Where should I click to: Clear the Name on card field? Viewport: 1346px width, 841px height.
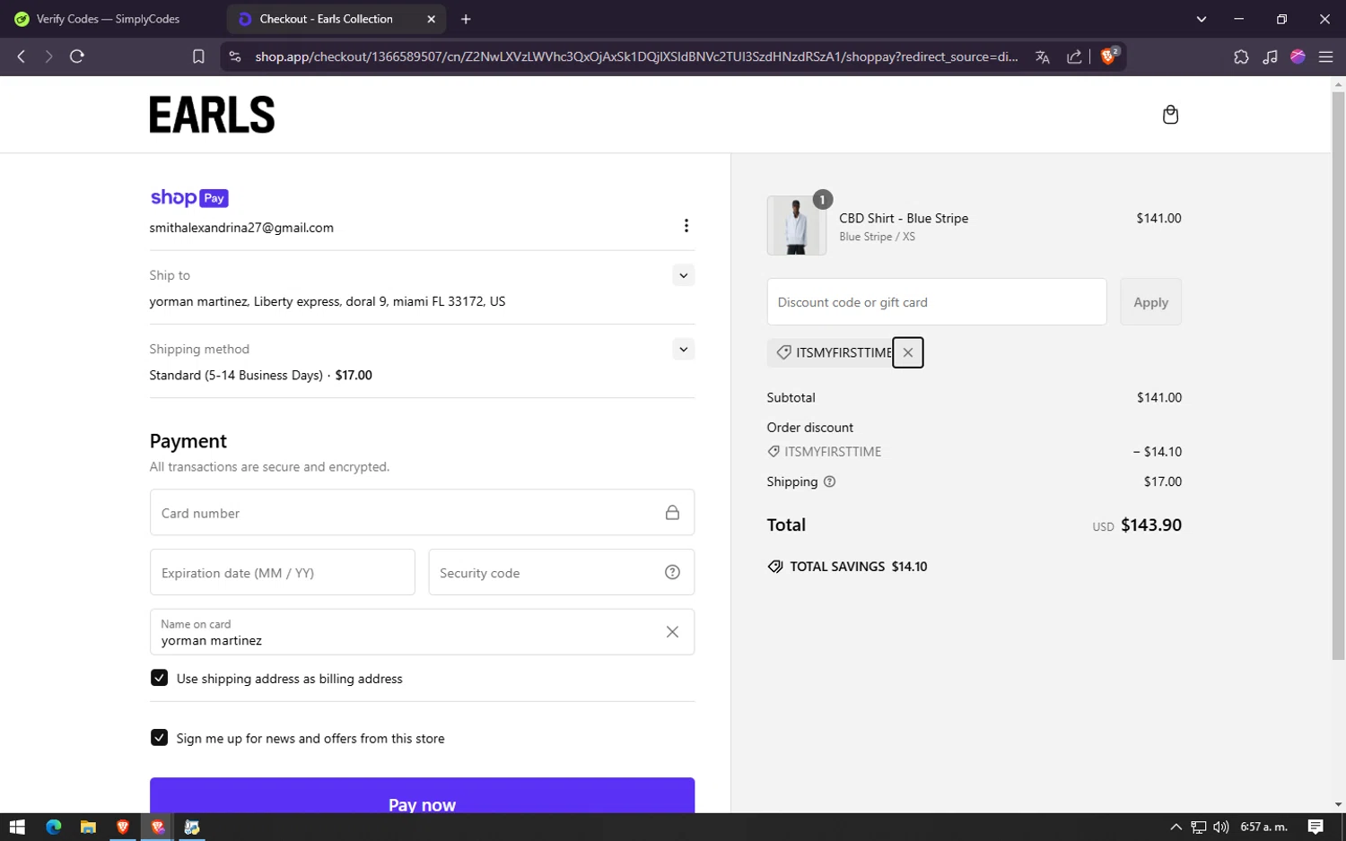tap(672, 632)
